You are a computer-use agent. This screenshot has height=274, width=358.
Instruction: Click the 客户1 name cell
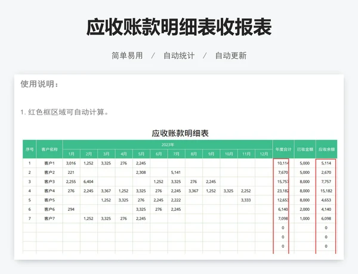(50, 163)
